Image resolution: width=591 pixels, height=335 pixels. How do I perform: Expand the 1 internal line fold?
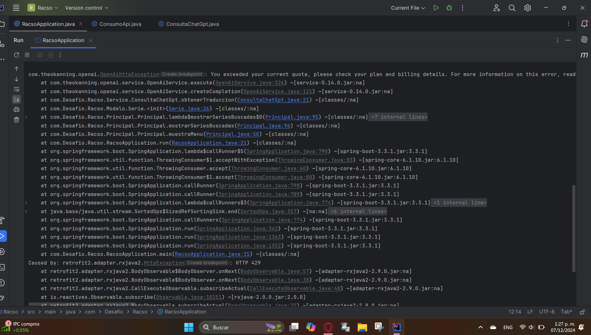pos(459,203)
